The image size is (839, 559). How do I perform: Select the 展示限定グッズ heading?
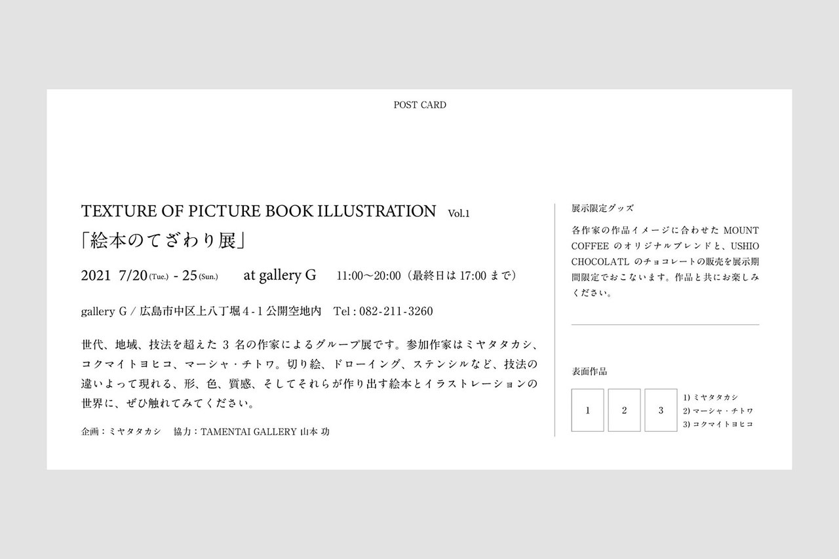[x=602, y=208]
